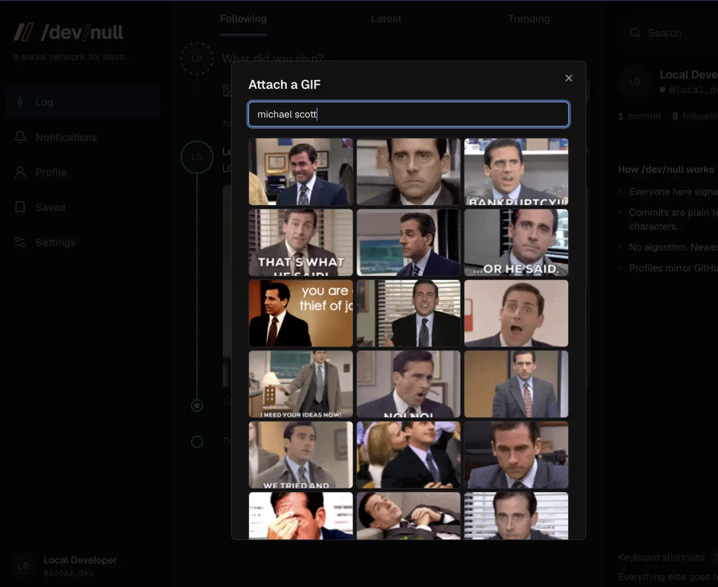
Task: Select the 'BANKRUPTCY!!' GIF thumbnail
Action: click(516, 172)
